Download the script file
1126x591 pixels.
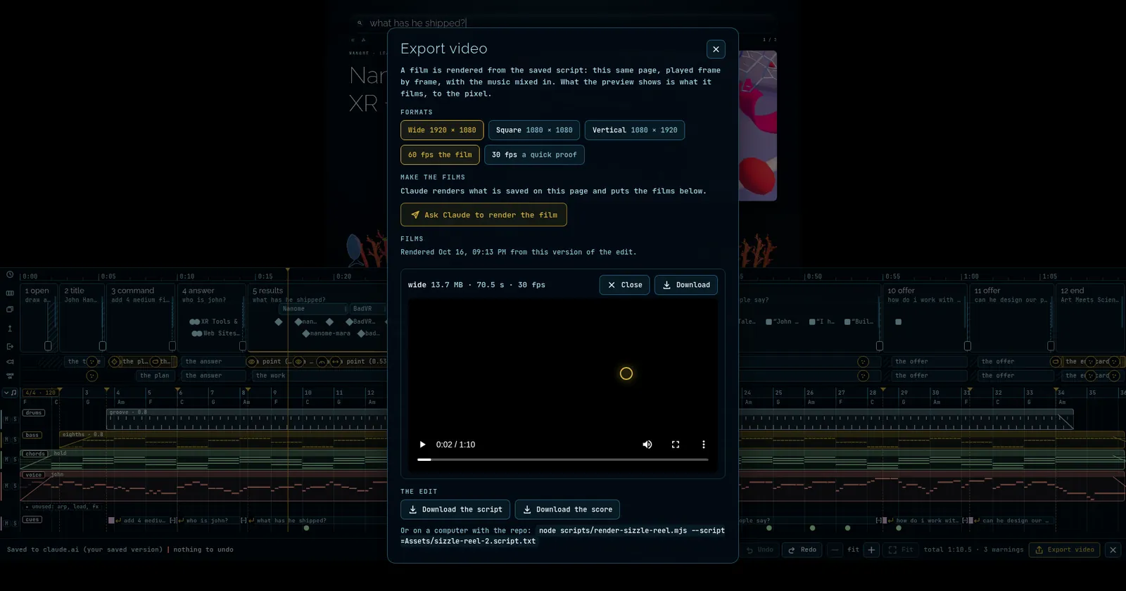(x=455, y=509)
